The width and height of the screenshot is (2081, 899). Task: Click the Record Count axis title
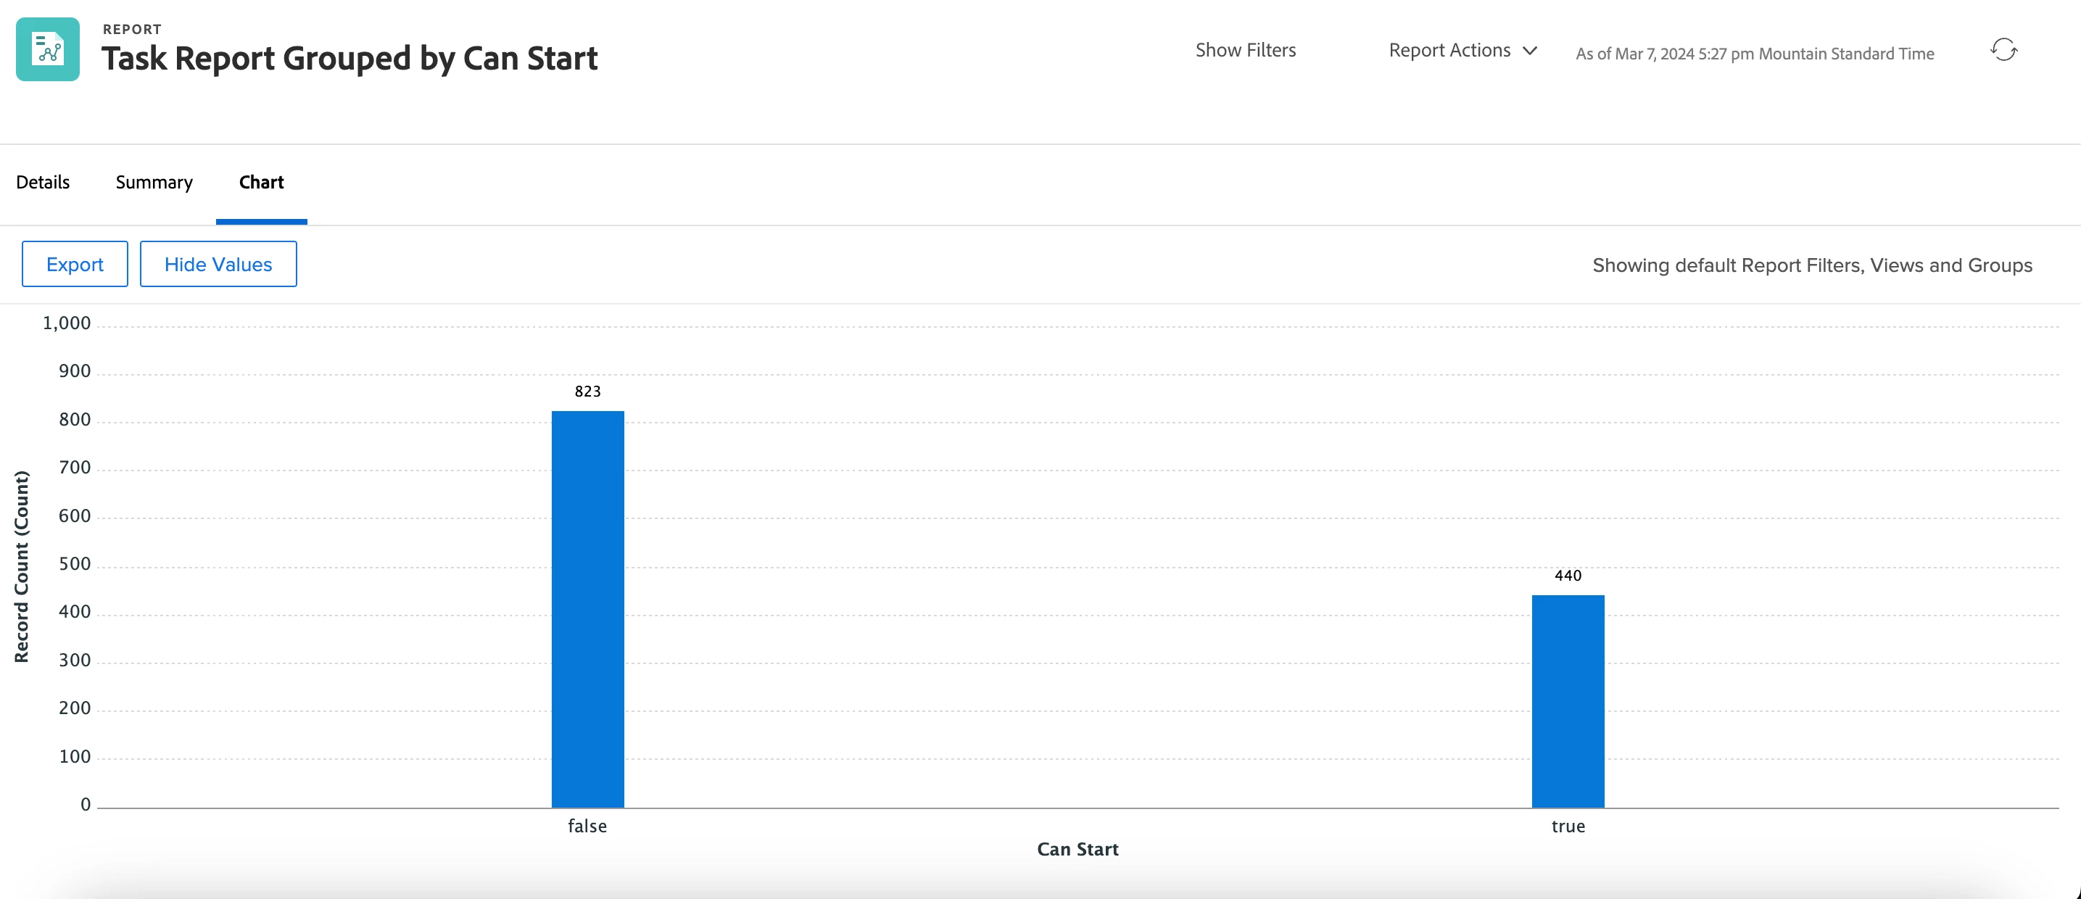(21, 566)
